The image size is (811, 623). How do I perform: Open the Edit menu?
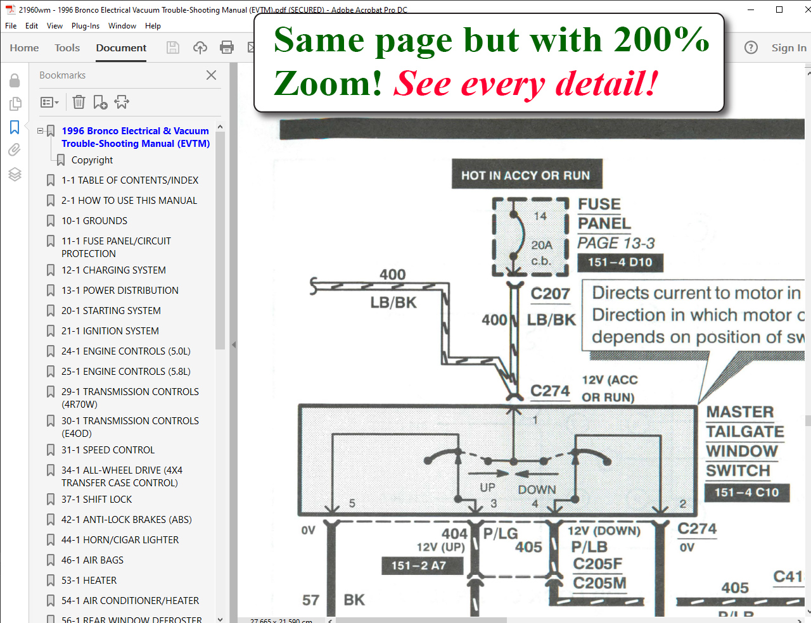[32, 26]
